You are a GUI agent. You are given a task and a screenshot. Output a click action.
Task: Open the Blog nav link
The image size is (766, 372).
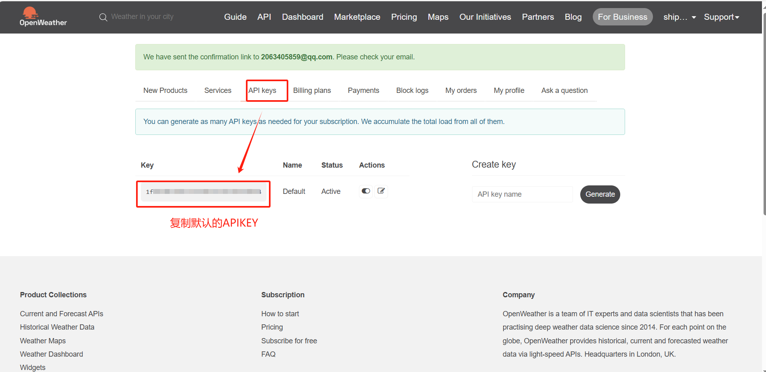coord(573,17)
